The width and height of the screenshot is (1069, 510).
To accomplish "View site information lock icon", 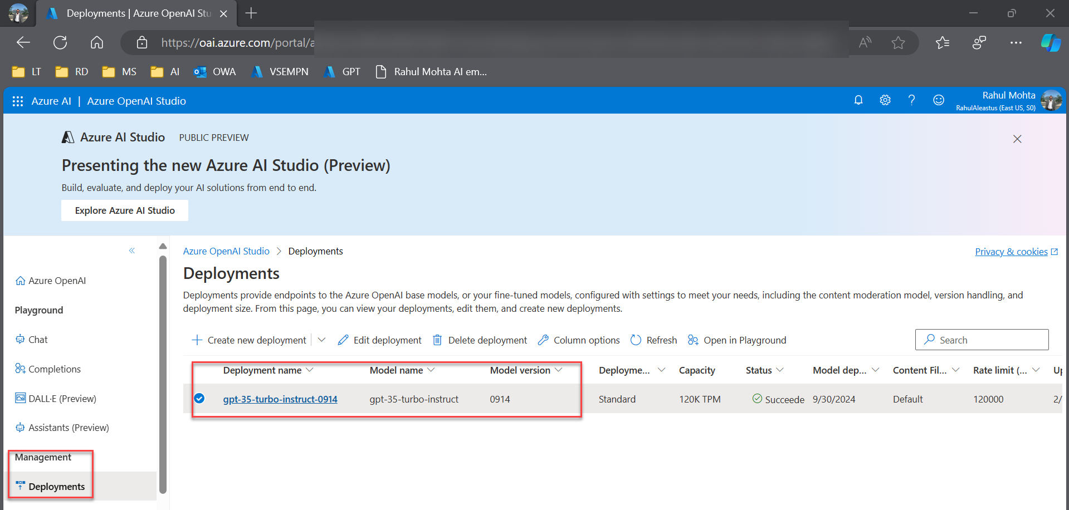I will pos(142,43).
